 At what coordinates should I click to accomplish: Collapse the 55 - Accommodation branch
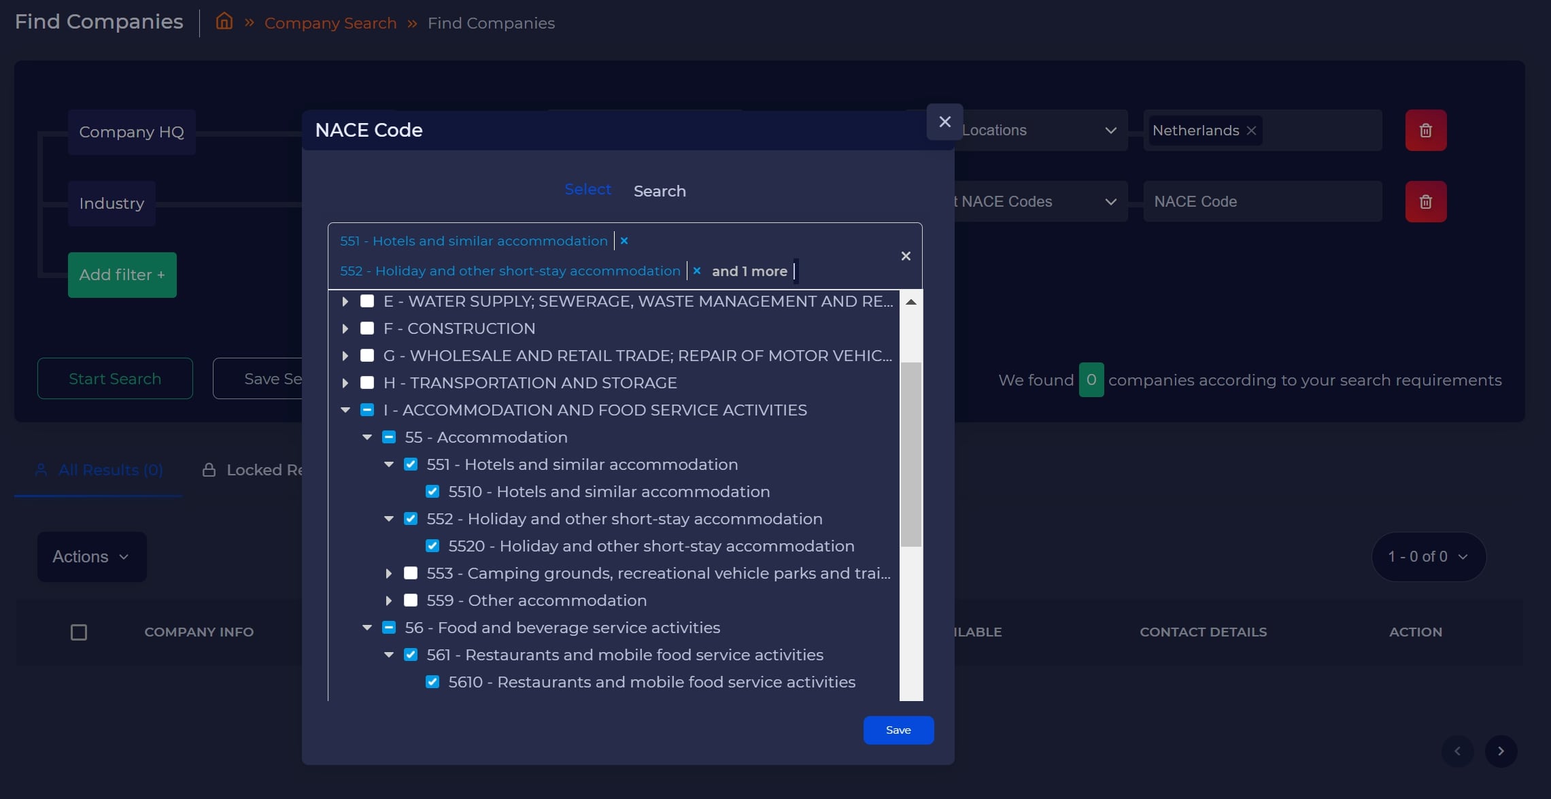point(367,437)
